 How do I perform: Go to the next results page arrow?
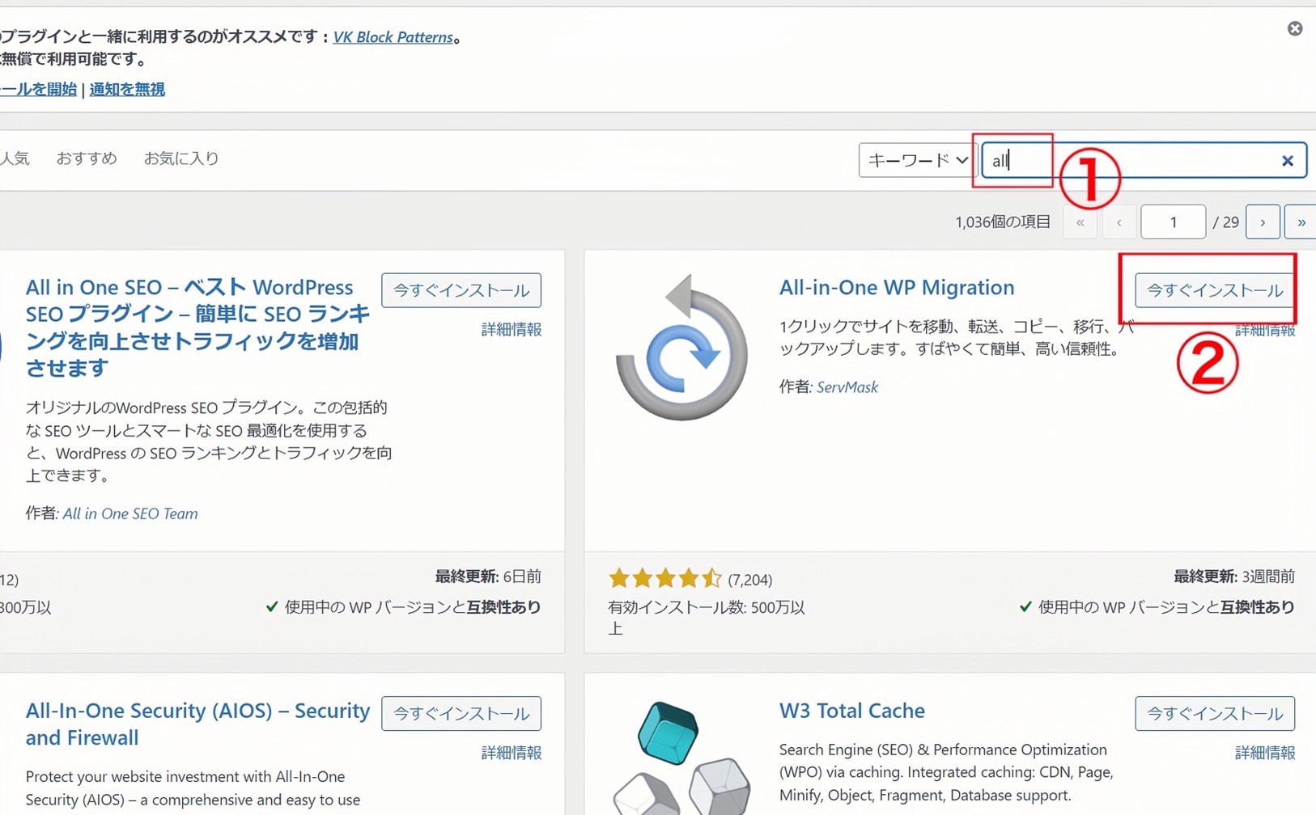tap(1263, 222)
